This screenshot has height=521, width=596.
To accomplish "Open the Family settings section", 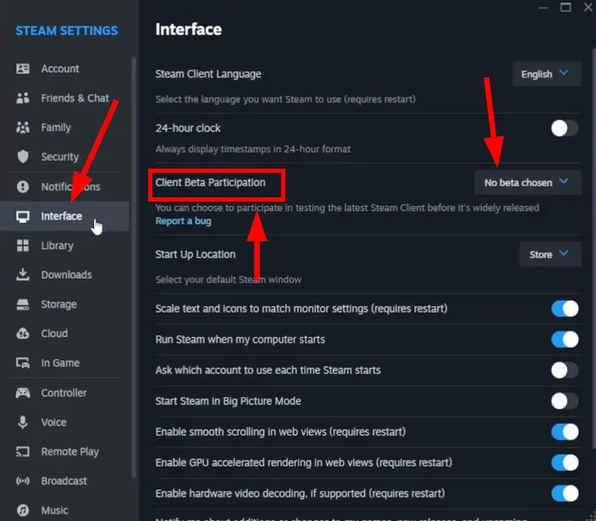I will click(64, 127).
